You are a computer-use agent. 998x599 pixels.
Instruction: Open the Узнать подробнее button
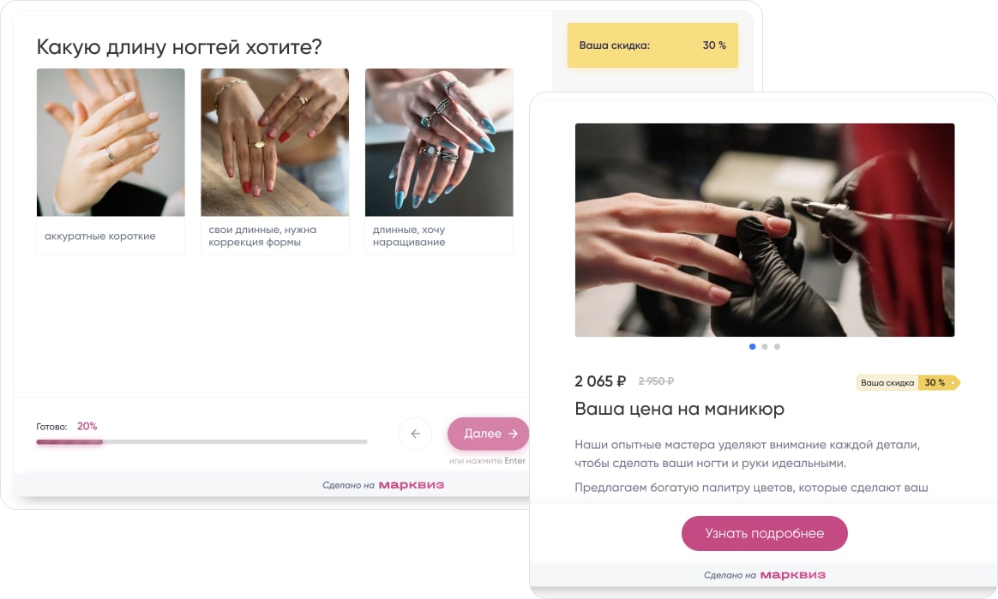[x=765, y=534]
